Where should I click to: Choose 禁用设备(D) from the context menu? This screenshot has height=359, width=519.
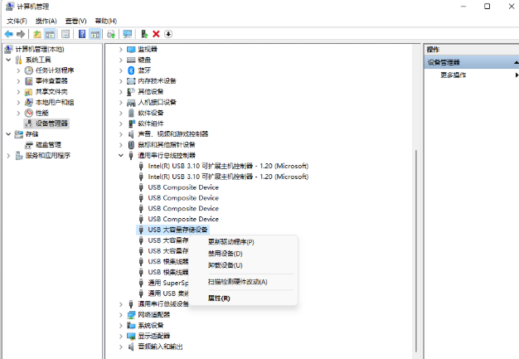click(x=225, y=254)
